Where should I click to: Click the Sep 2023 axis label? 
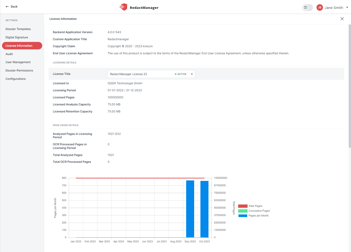pos(190,242)
